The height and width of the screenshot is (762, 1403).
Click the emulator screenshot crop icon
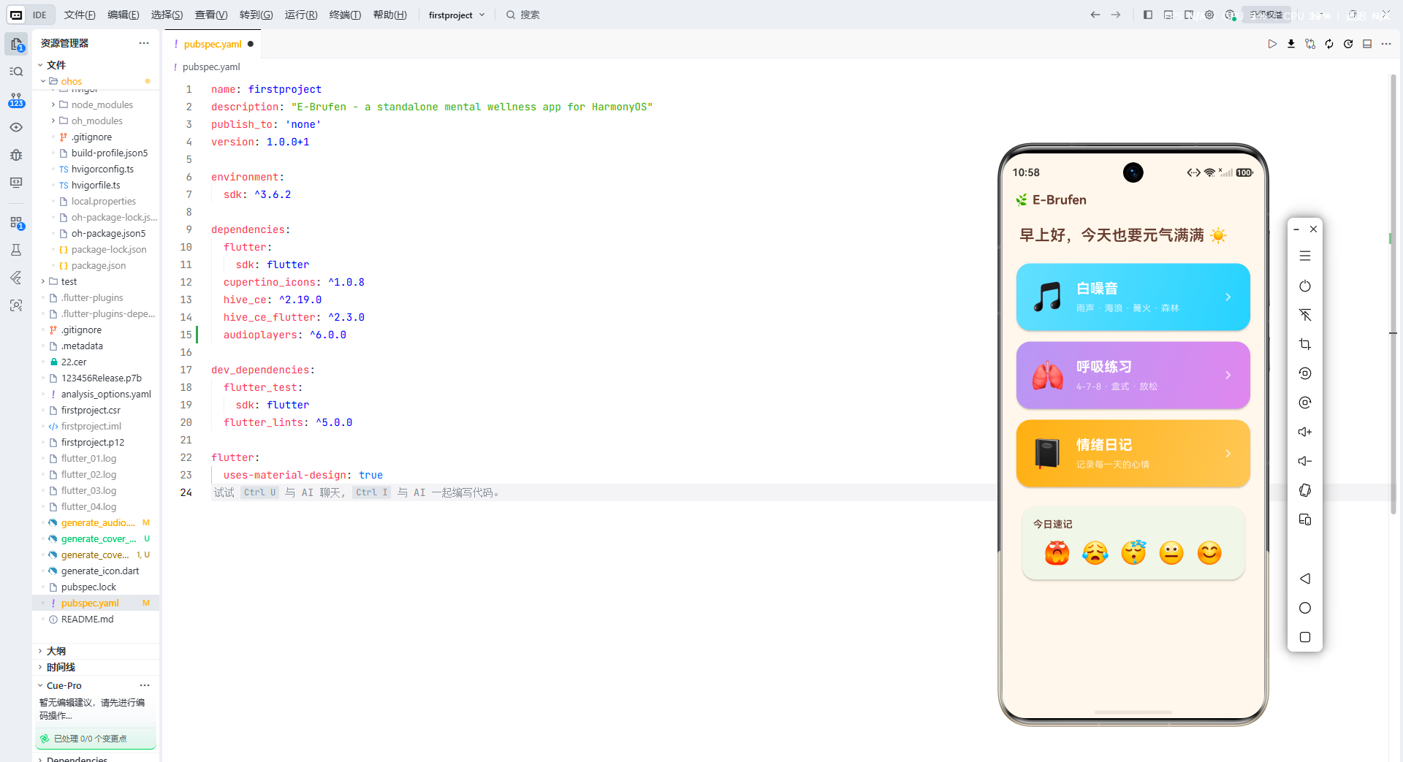click(x=1305, y=344)
